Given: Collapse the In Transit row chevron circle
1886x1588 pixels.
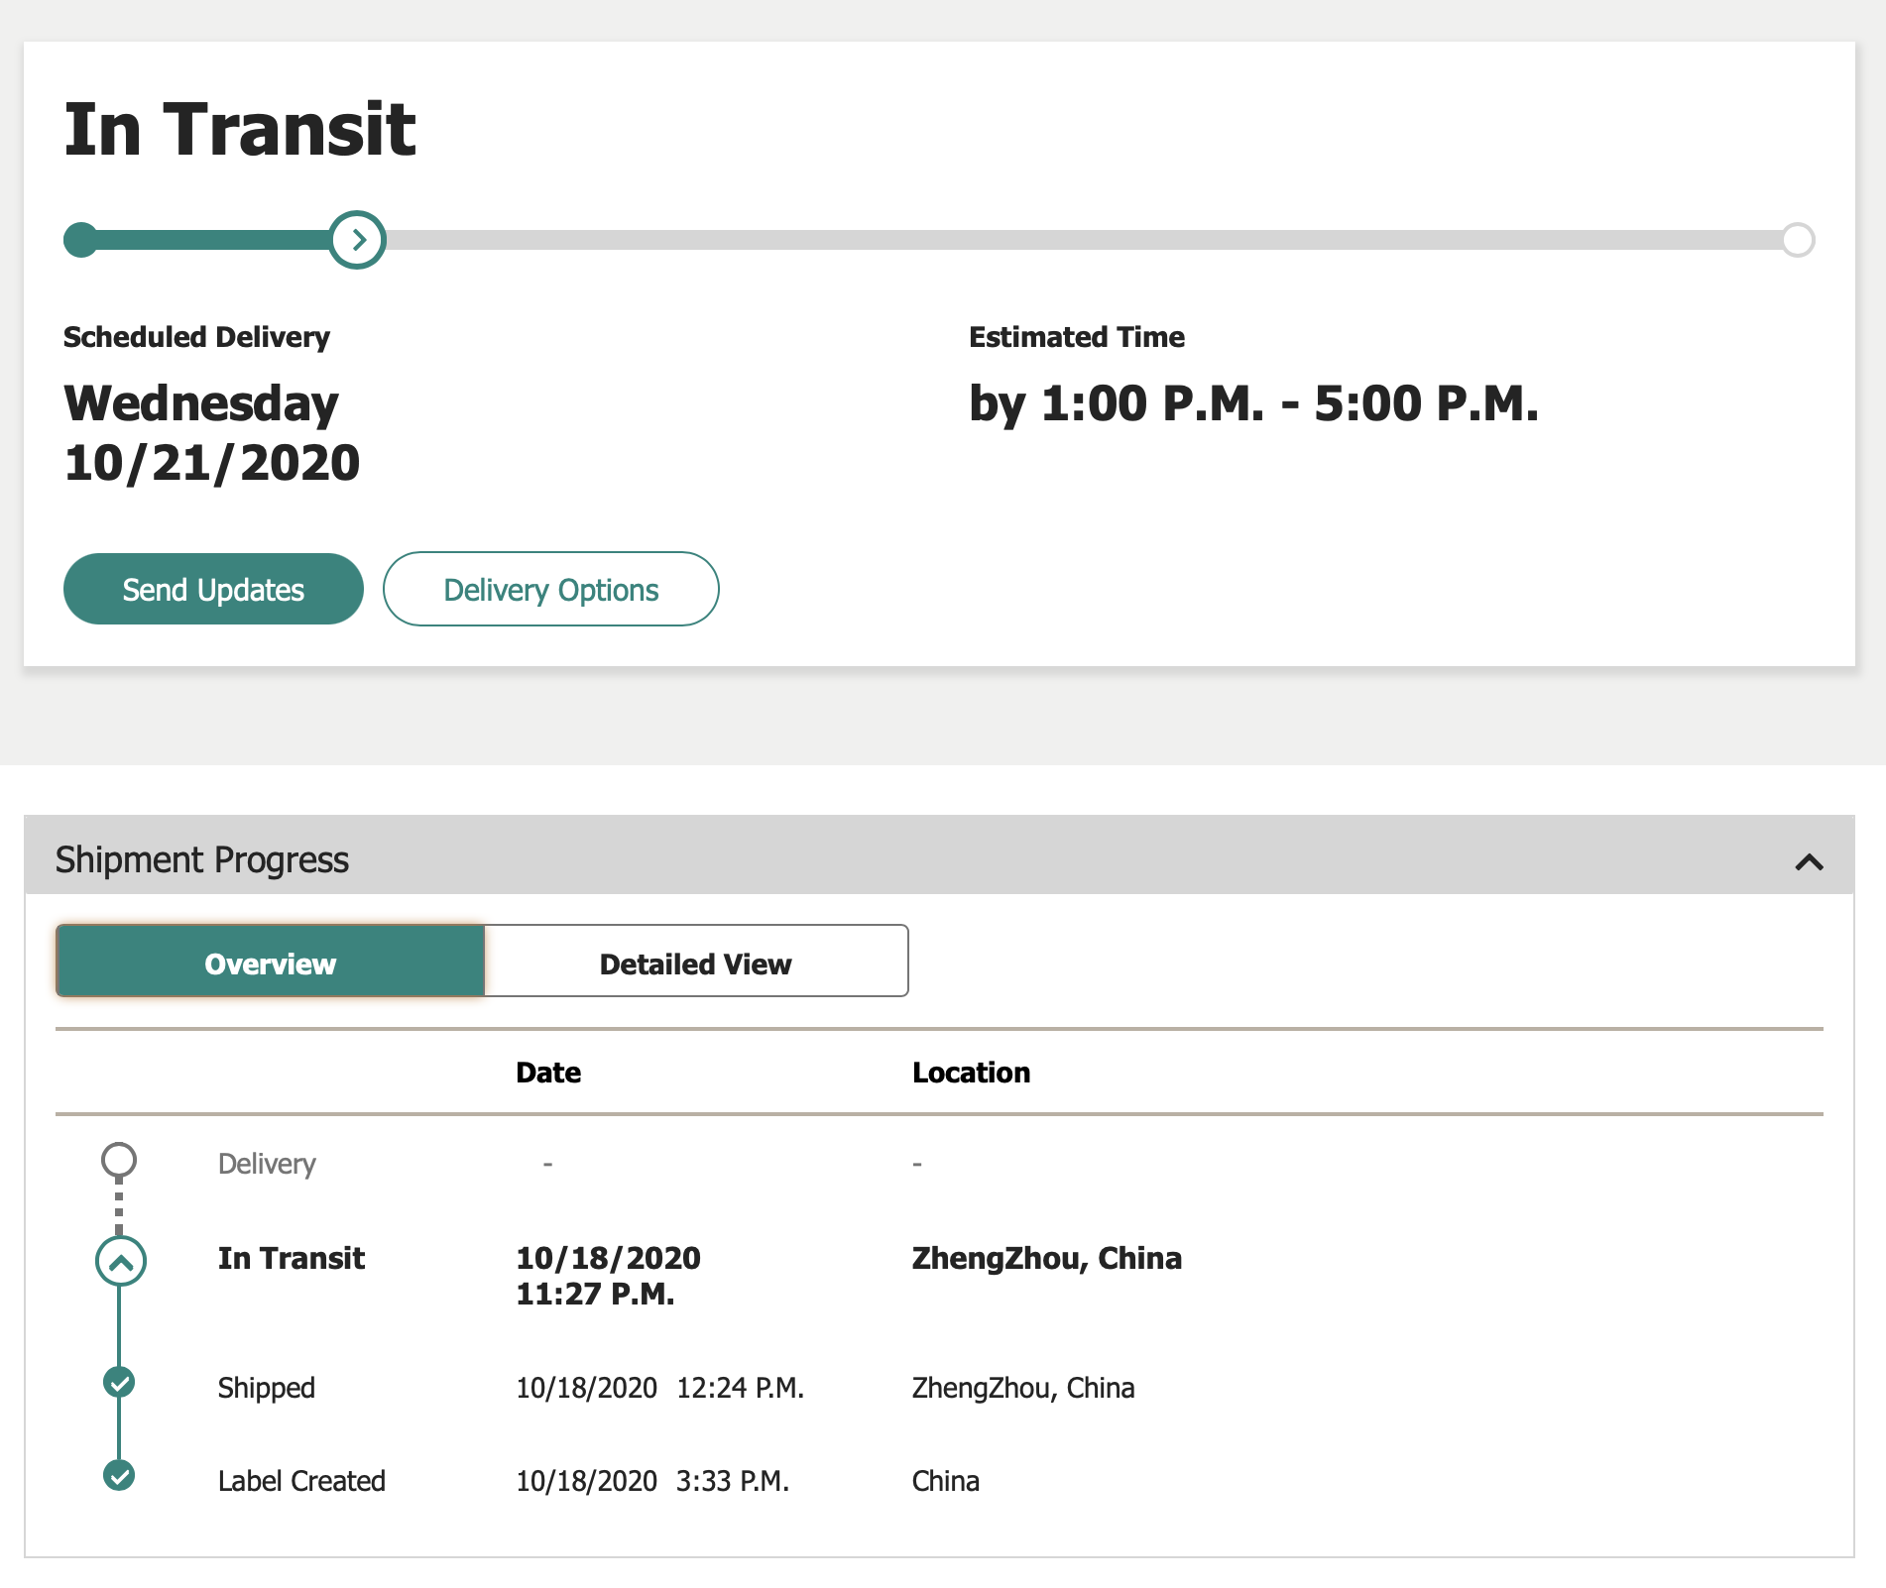Looking at the screenshot, I should coord(120,1262).
